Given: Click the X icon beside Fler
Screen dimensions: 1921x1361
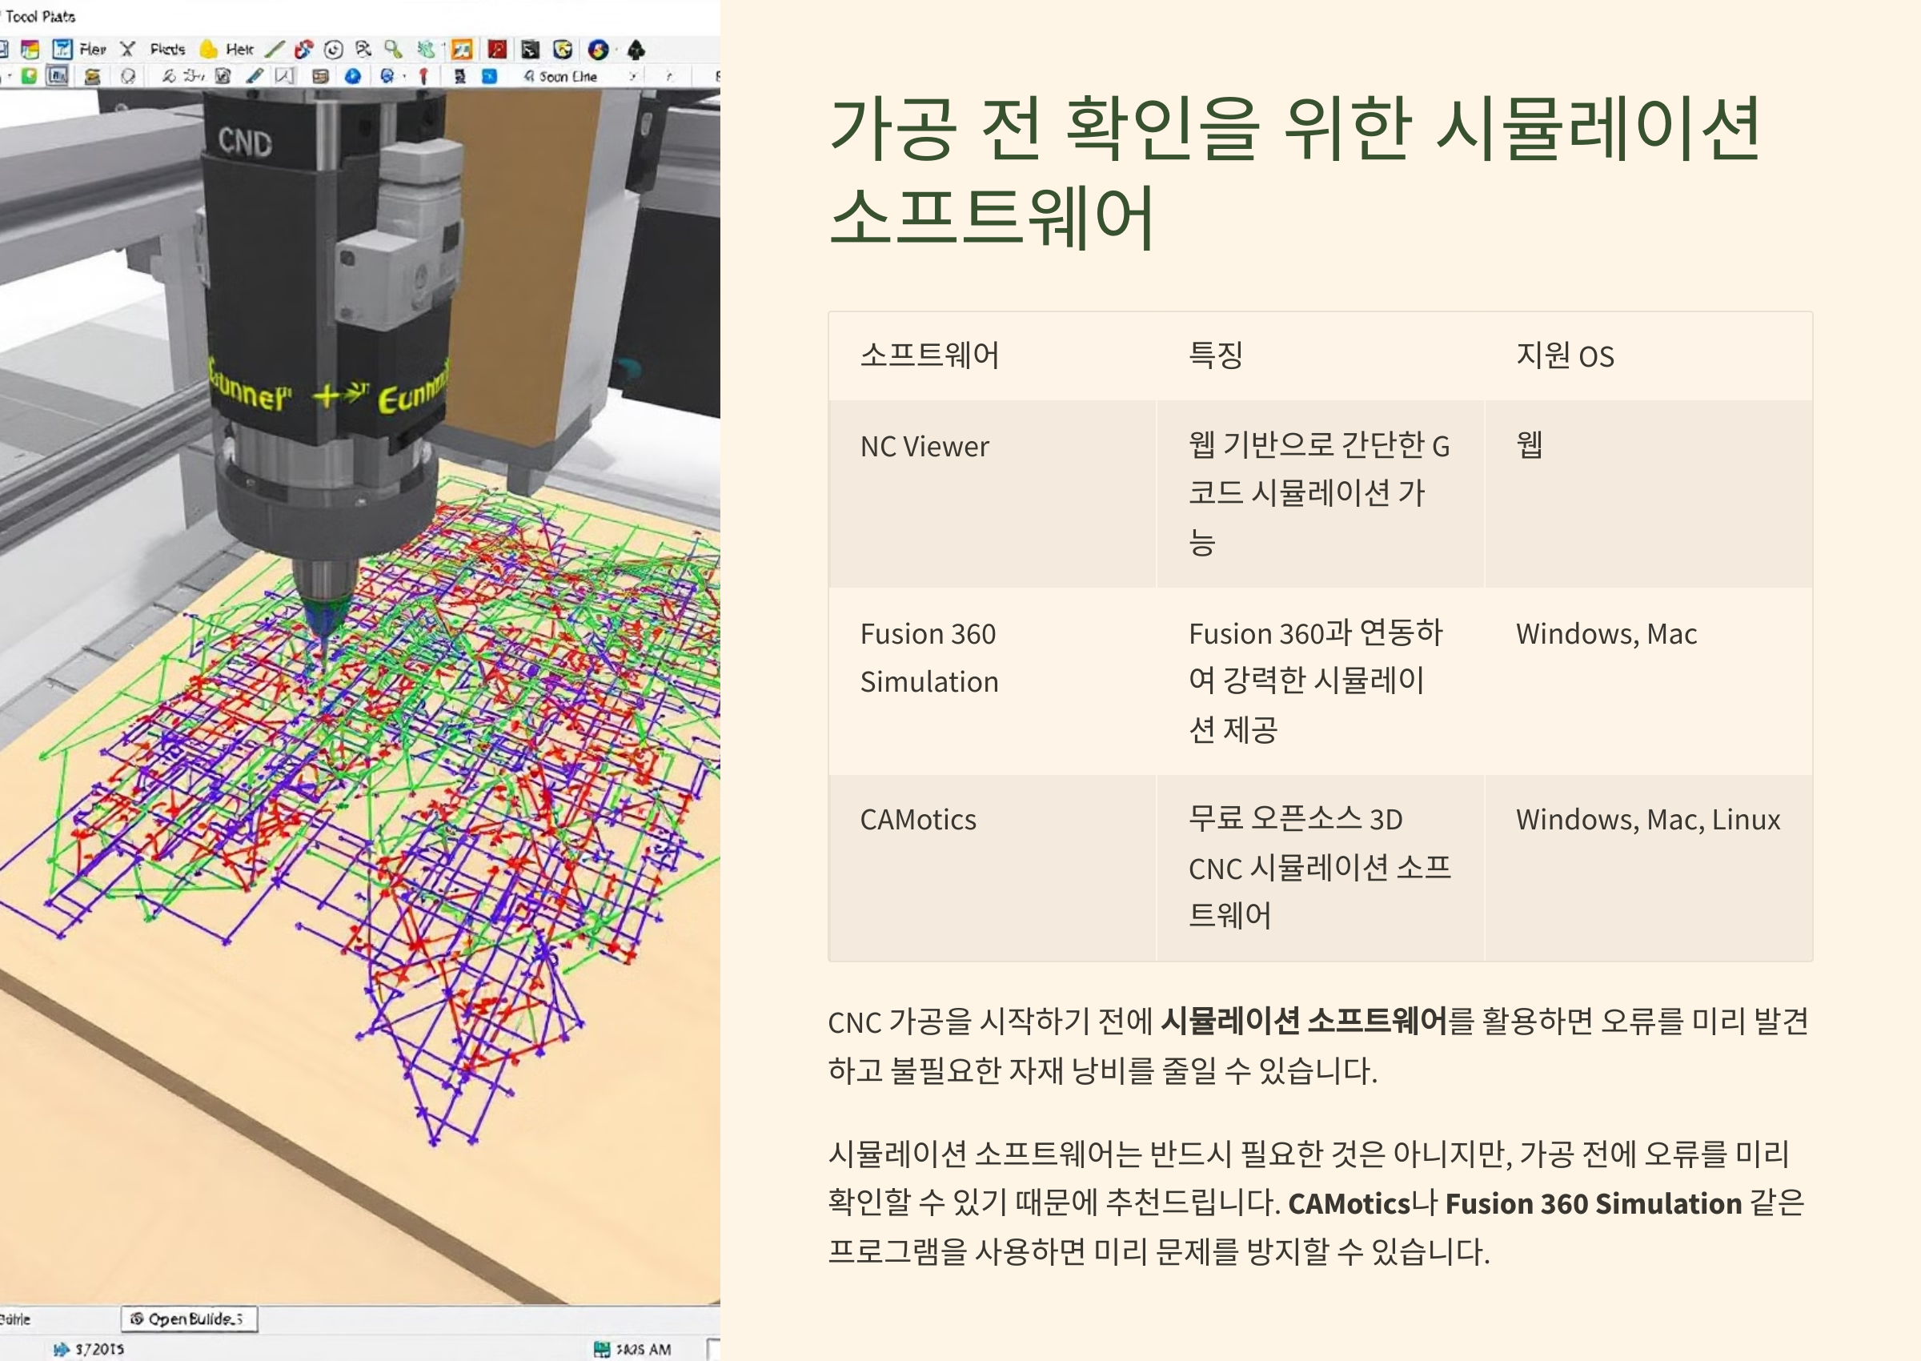Looking at the screenshot, I should [x=127, y=50].
